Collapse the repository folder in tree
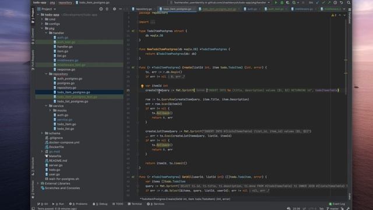The width and height of the screenshot is (373, 210). pyautogui.click(x=46, y=74)
